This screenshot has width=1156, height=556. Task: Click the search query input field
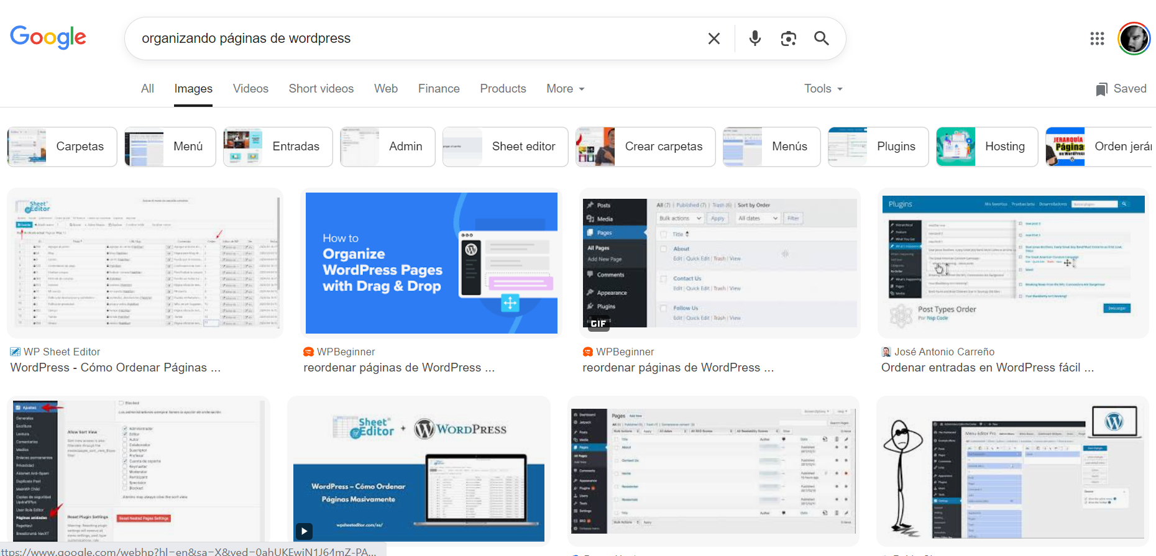(x=416, y=39)
